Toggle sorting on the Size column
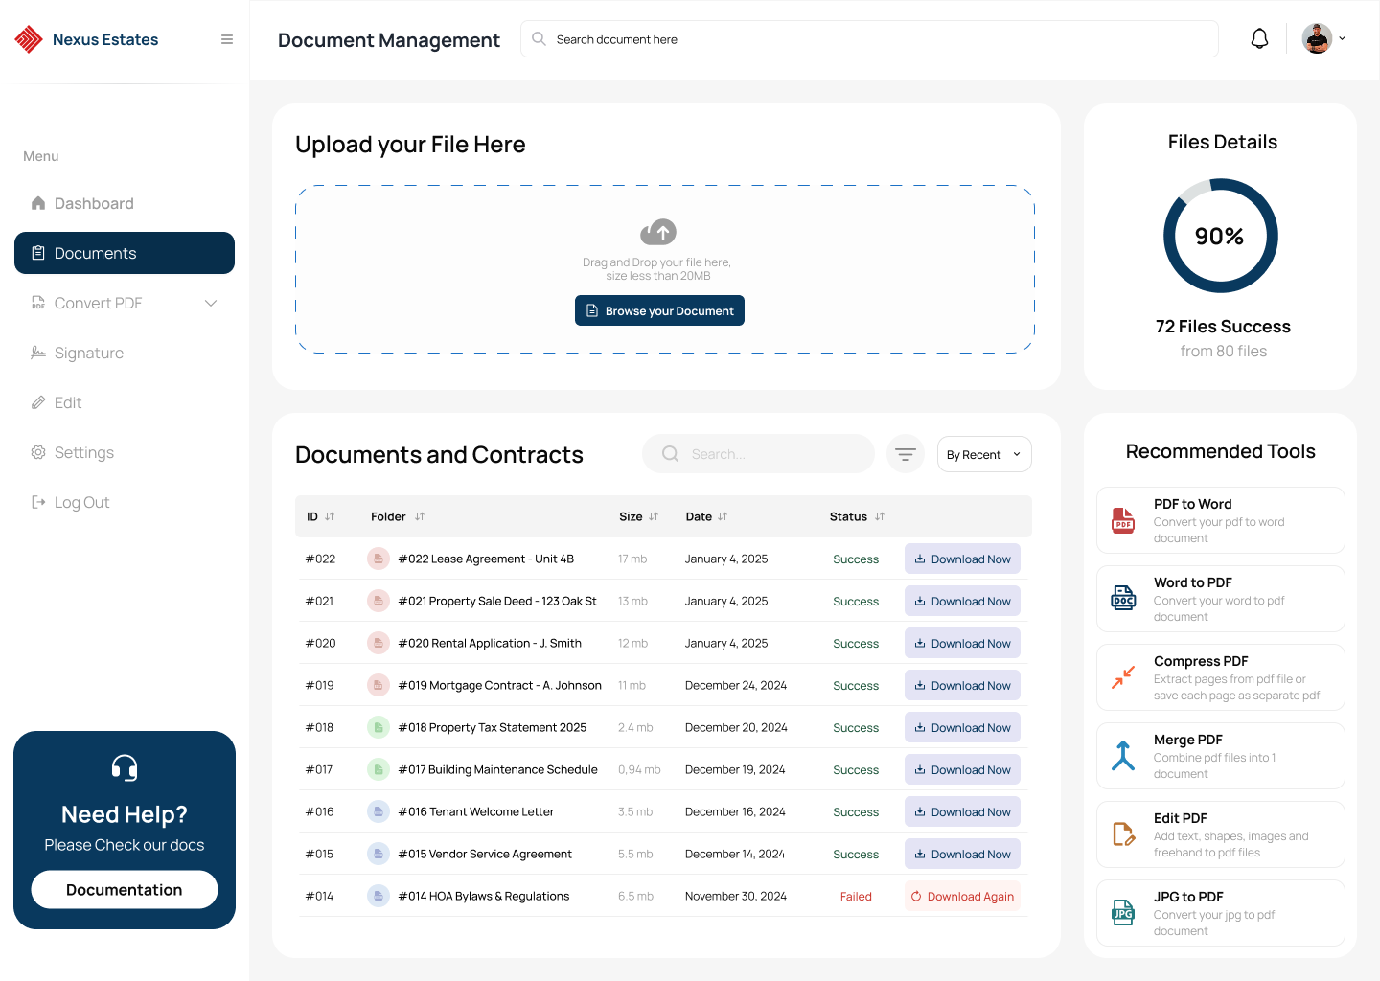 654,516
